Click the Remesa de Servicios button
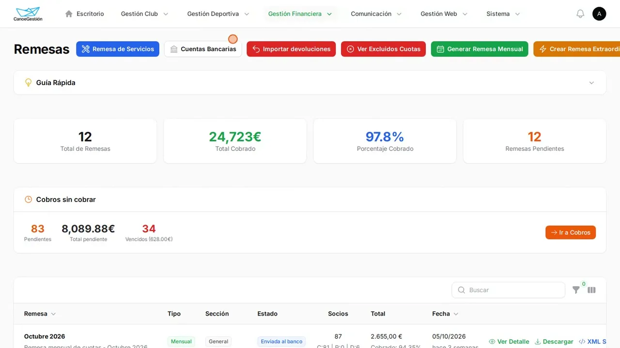The height and width of the screenshot is (348, 620). 118,49
